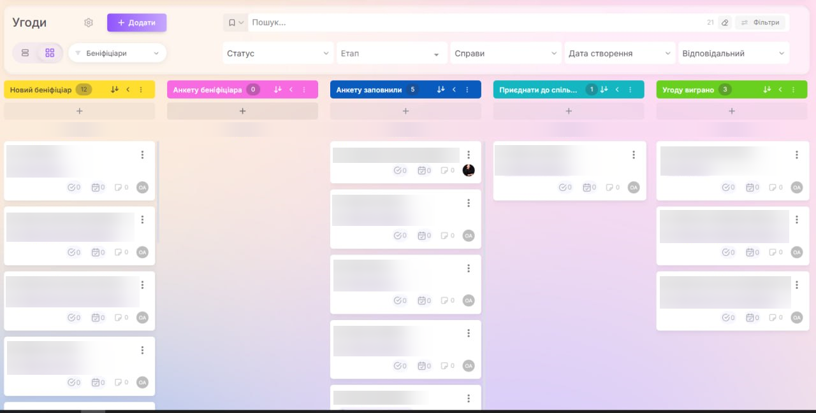Add a deal to Угоду виграно column
Viewport: 816px width, 413px height.
pos(732,111)
